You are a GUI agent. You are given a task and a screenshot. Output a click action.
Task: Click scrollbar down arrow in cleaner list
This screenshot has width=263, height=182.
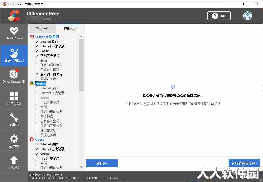[x=81, y=167]
